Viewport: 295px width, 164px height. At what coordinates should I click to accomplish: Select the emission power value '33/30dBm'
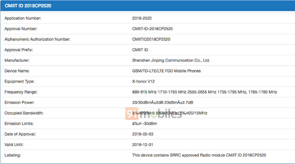click(163, 102)
